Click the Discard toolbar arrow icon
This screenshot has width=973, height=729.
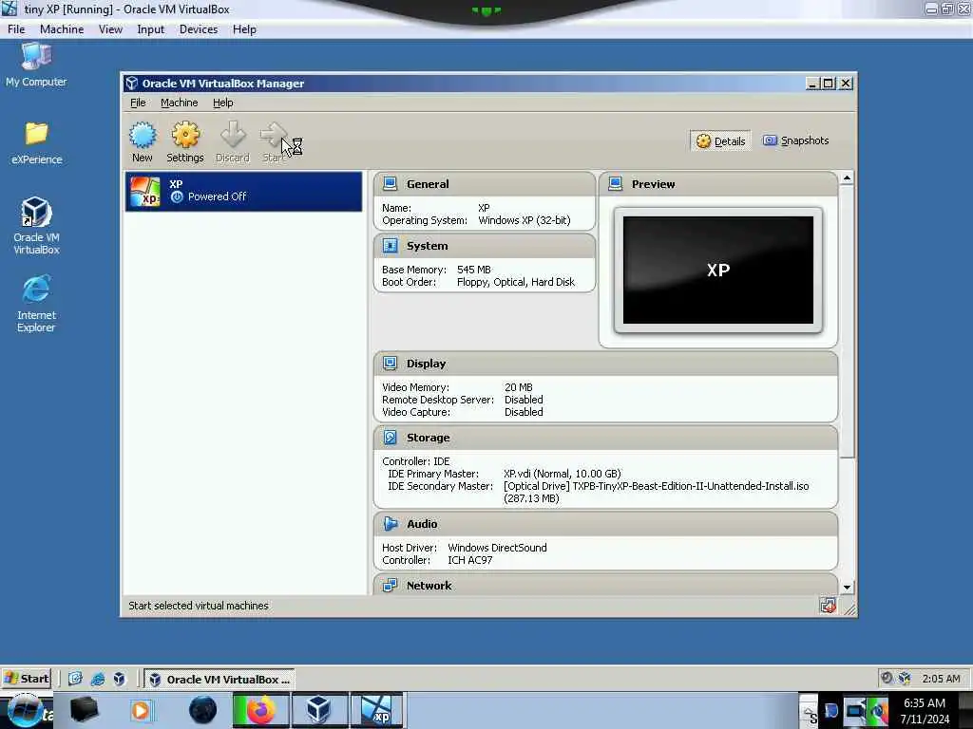233,135
